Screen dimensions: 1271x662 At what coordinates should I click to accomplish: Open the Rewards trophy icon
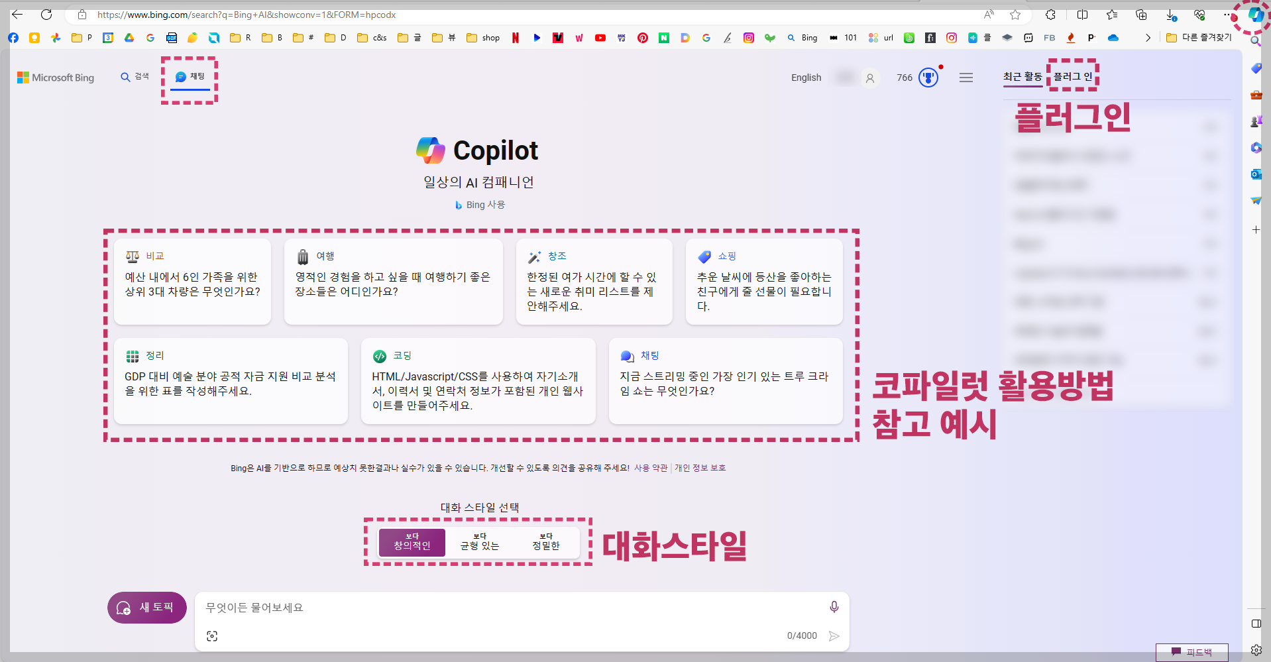928,78
